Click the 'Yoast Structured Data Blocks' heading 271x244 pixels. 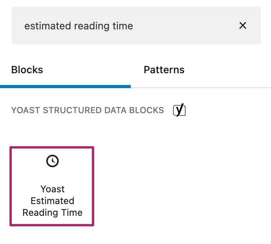click(87, 110)
